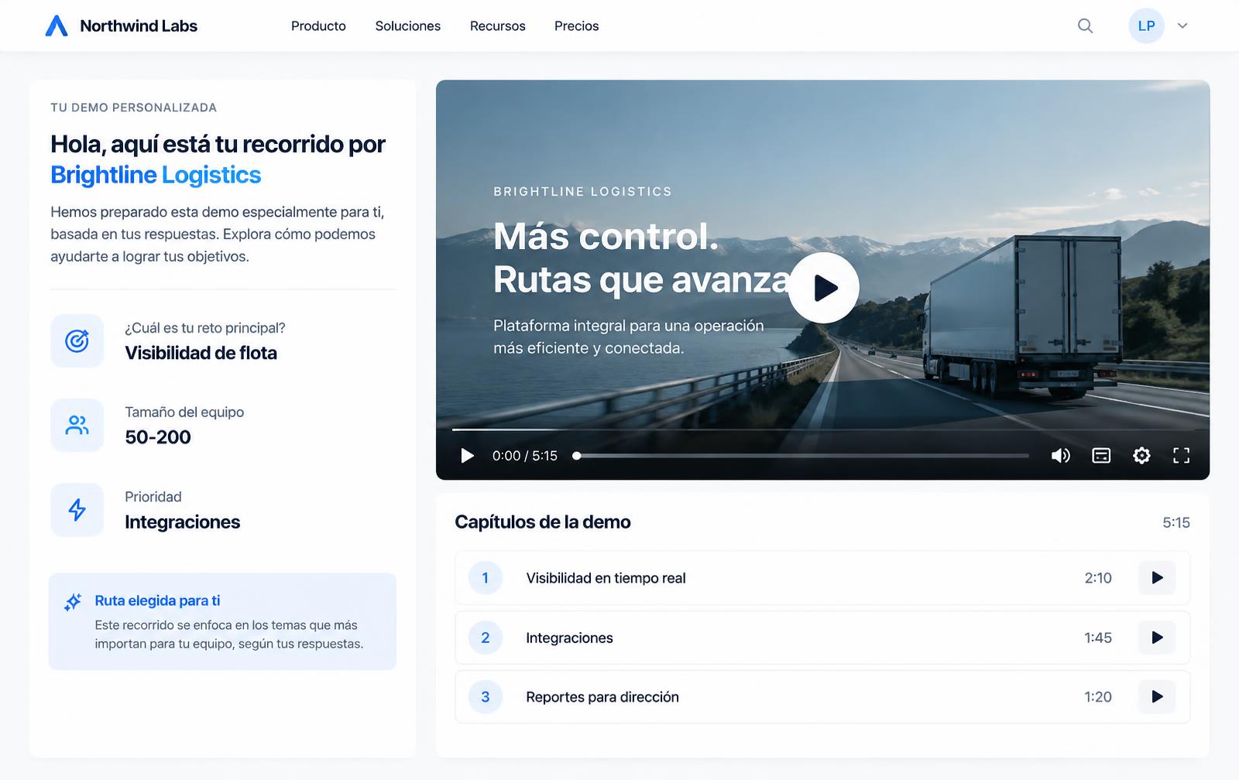Image resolution: width=1239 pixels, height=780 pixels.
Task: Click chapter number 1 badge
Action: point(486,578)
